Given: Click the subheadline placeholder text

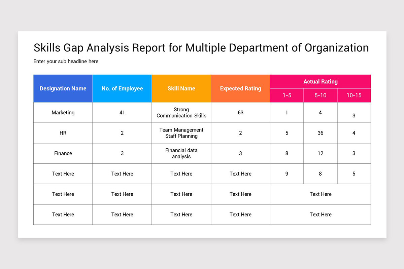Looking at the screenshot, I should tap(66, 61).
